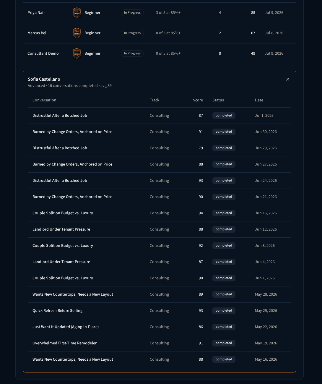Select the Couple Split on Budget row dated Jun 16
The width and height of the screenshot is (322, 384).
(160, 213)
